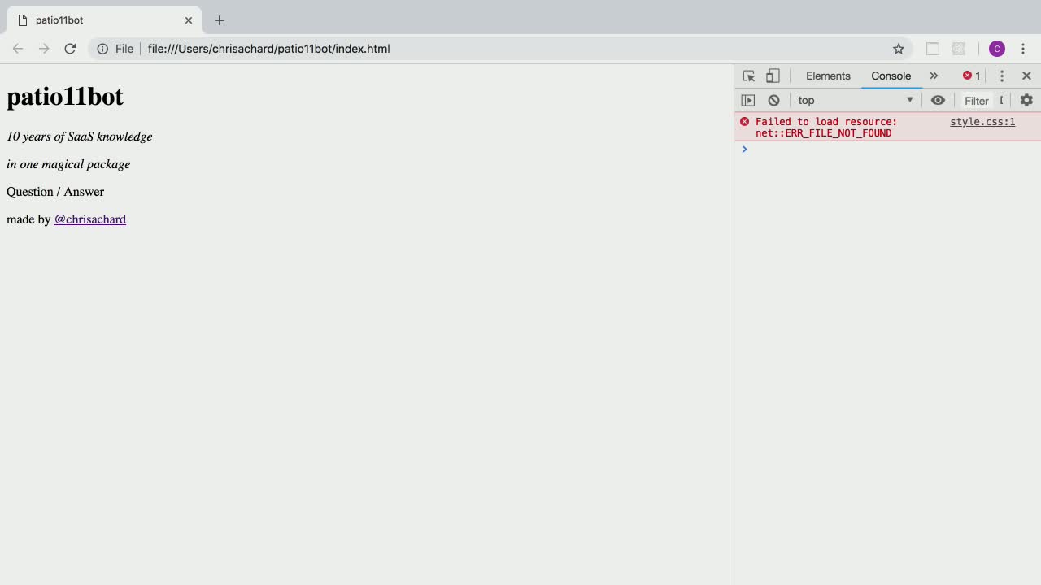Toggle the device toolbar icon
The width and height of the screenshot is (1041, 585).
click(773, 76)
